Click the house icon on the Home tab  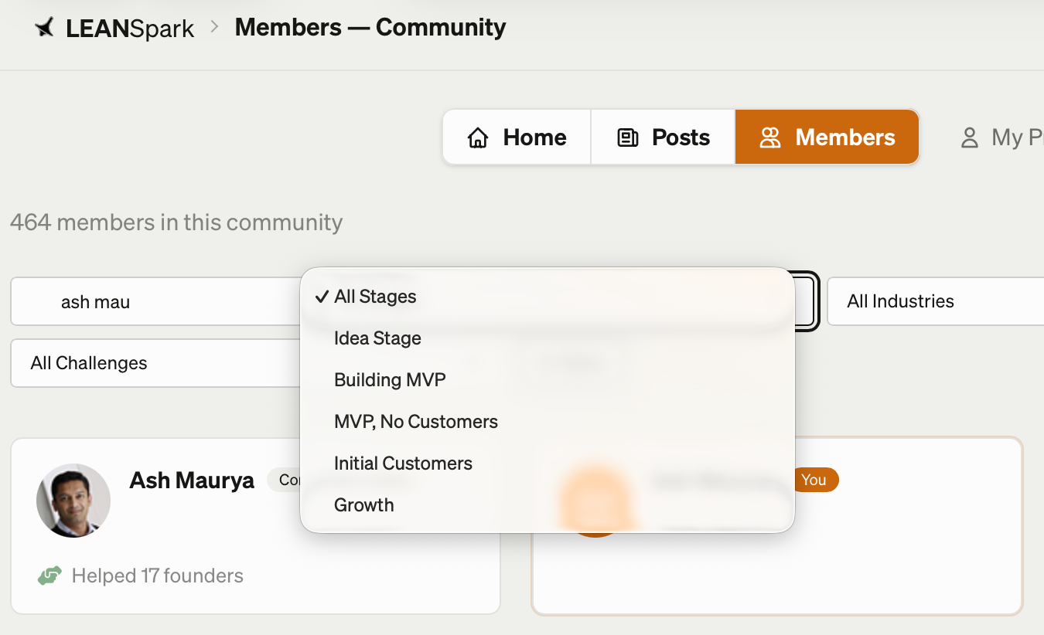[x=479, y=137]
